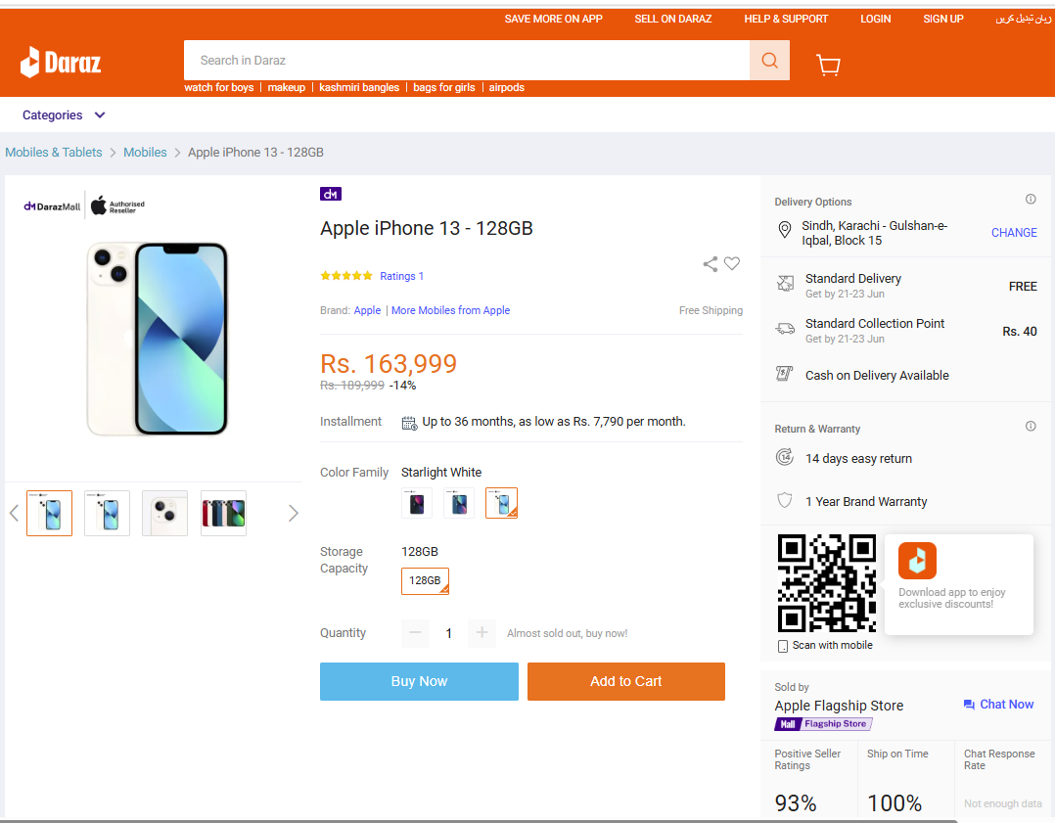The width and height of the screenshot is (1055, 823).
Task: Open SELL ON DARAZ menu item
Action: click(x=673, y=19)
